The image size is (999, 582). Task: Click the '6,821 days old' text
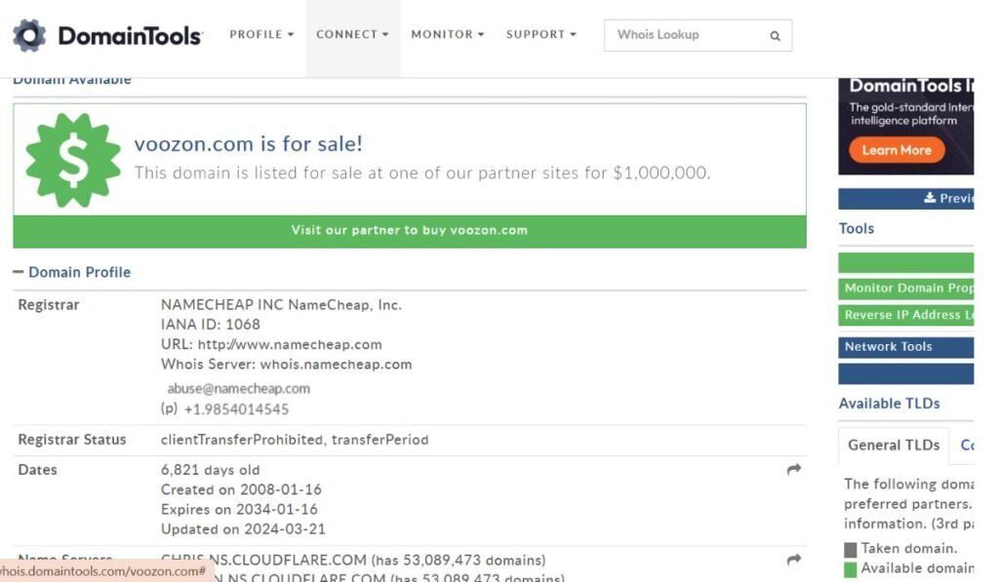[211, 470]
